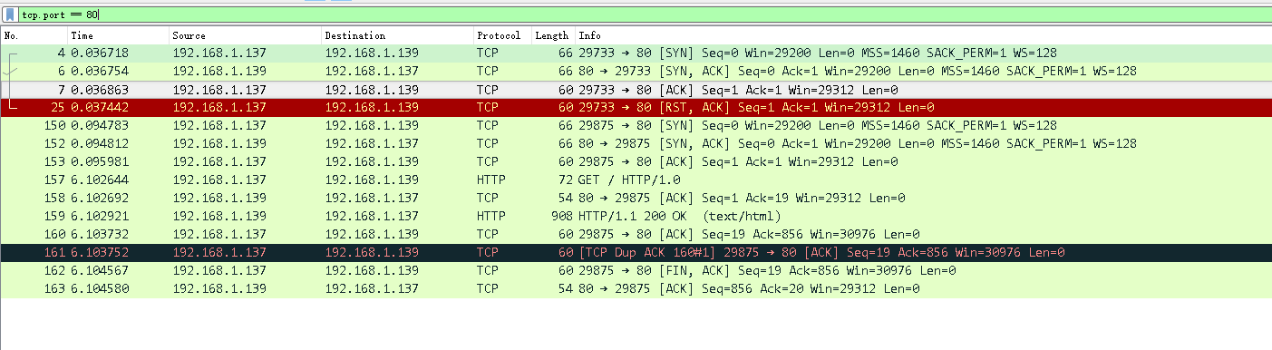This screenshot has width=1272, height=350.
Task: Sort by the Protocol column header
Action: pos(502,35)
